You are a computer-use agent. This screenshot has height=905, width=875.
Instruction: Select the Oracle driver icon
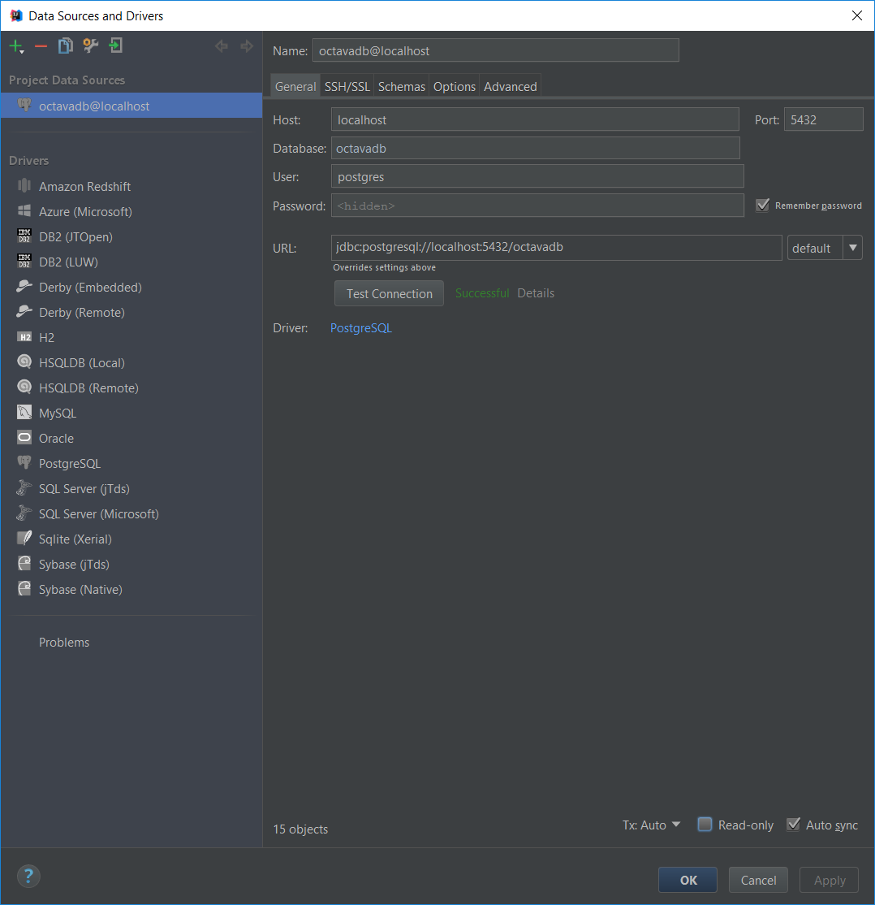[24, 438]
